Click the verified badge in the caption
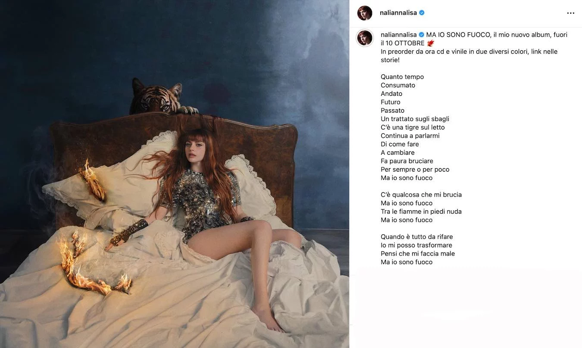This screenshot has width=582, height=348. pos(422,35)
